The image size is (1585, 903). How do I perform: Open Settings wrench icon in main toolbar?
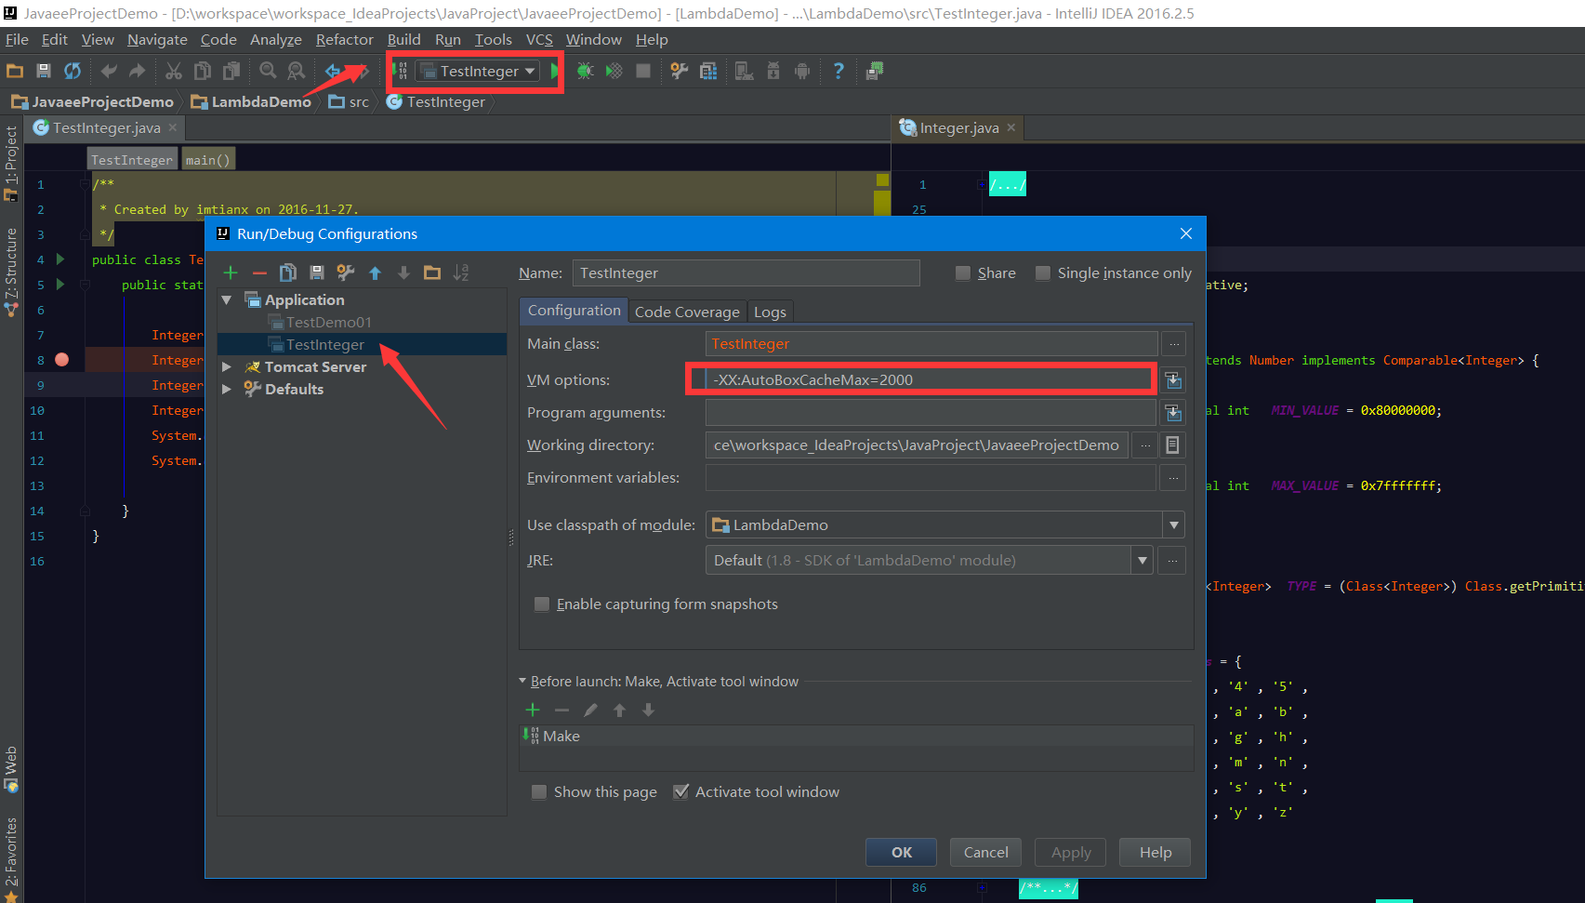(x=680, y=71)
